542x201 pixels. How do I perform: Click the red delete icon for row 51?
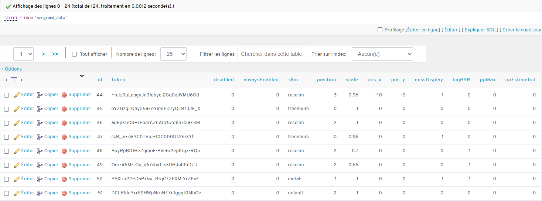[64, 193]
